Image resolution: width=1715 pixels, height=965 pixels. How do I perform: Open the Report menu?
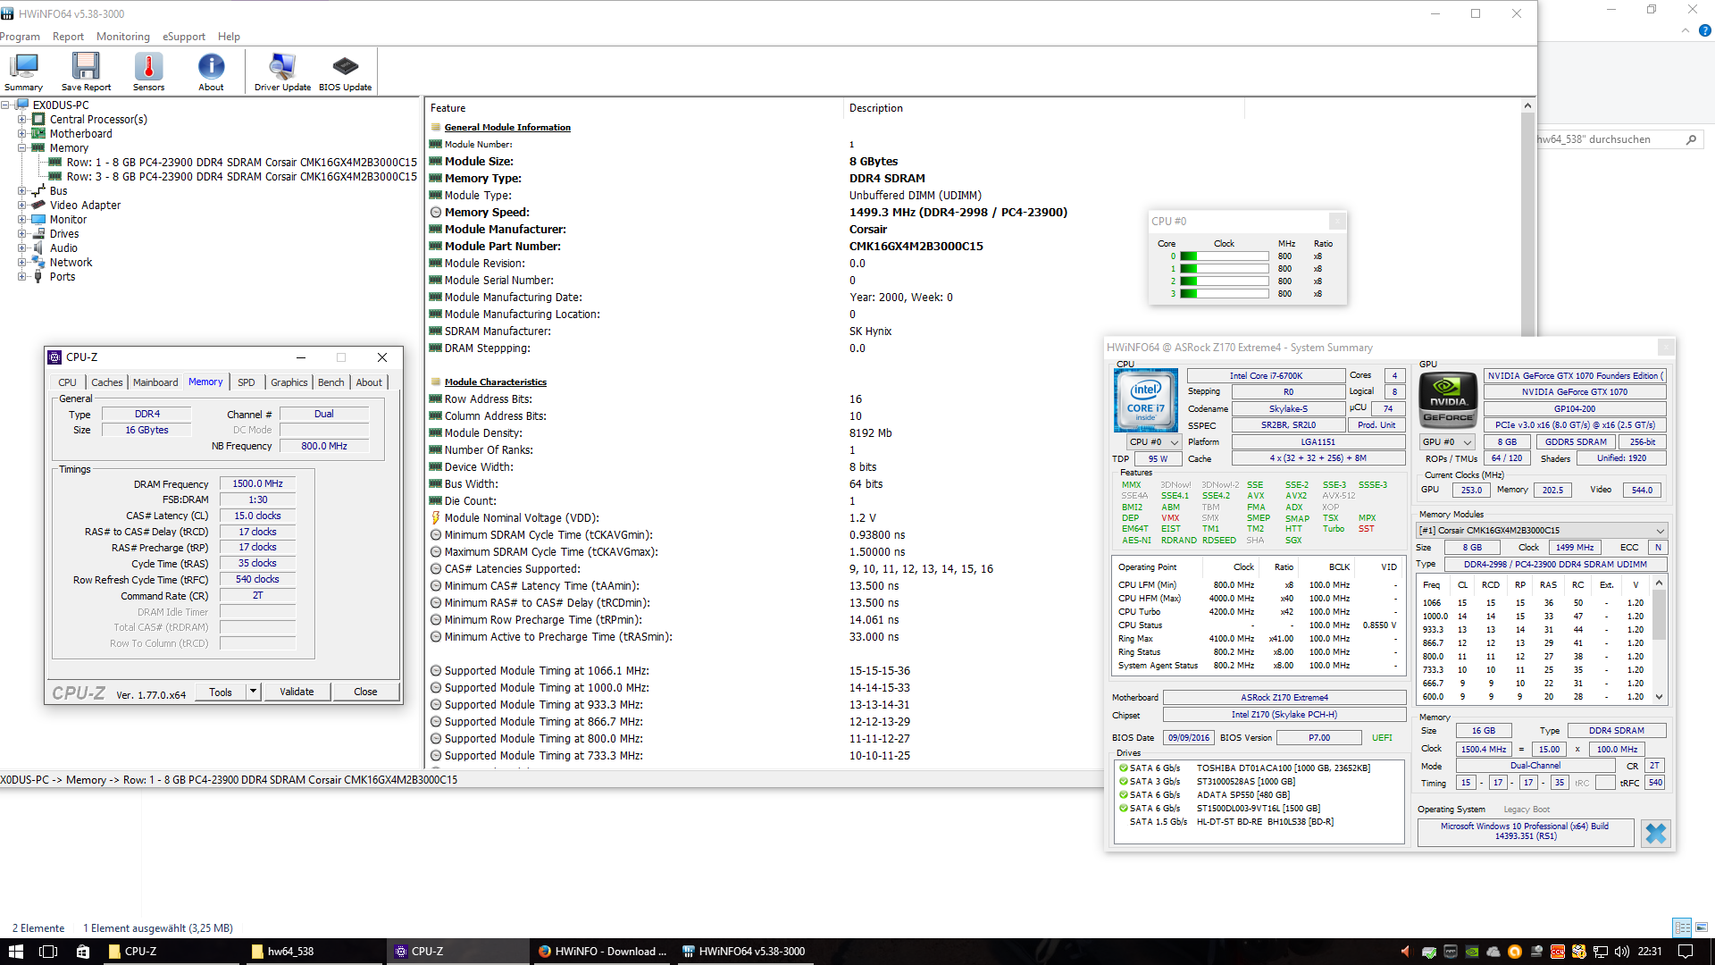click(x=68, y=37)
